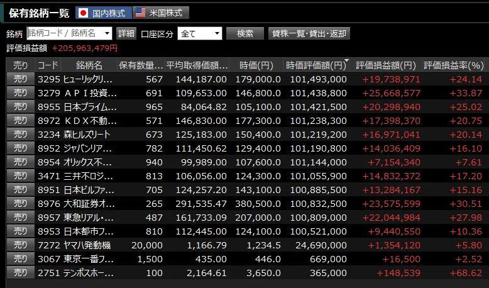The image size is (489, 288).
Task: Click market value 24,690,000
Action: pos(321,245)
